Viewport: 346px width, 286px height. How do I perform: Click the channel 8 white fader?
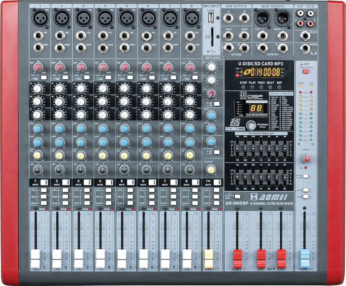pos(187,259)
